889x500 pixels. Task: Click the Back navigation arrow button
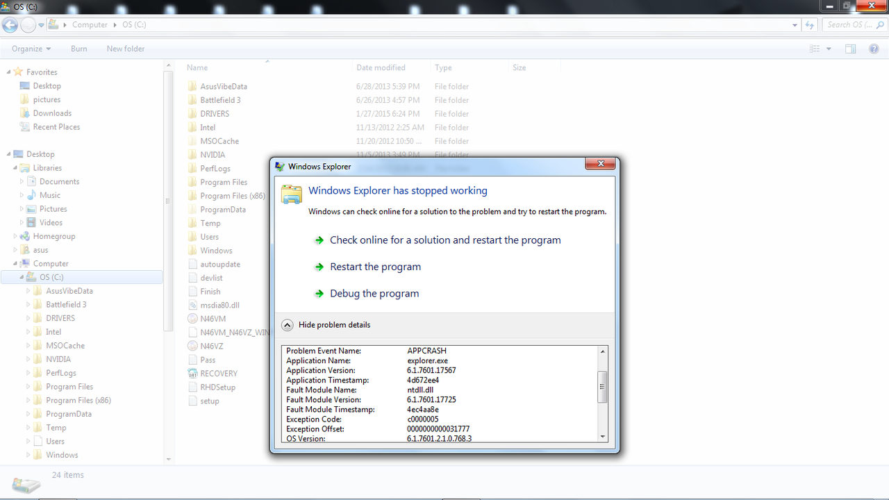[x=10, y=25]
